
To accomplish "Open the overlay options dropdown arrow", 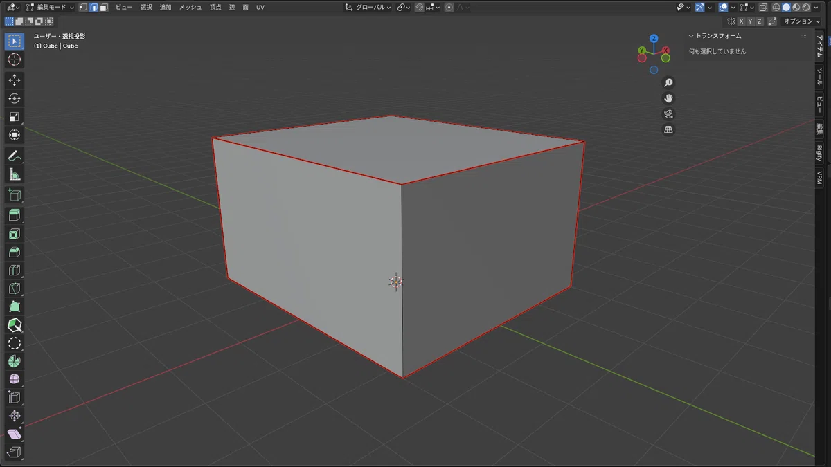I will [x=733, y=7].
